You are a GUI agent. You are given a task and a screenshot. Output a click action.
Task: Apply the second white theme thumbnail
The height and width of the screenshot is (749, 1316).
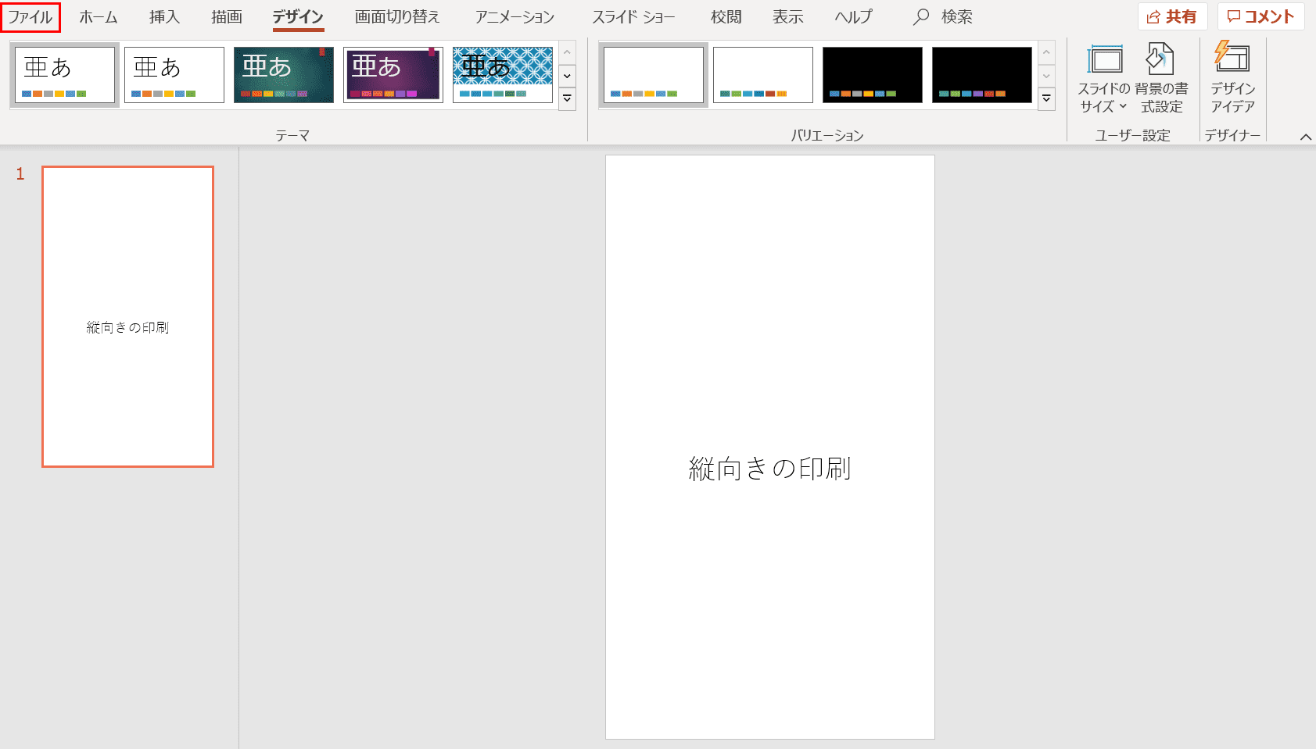click(x=174, y=75)
